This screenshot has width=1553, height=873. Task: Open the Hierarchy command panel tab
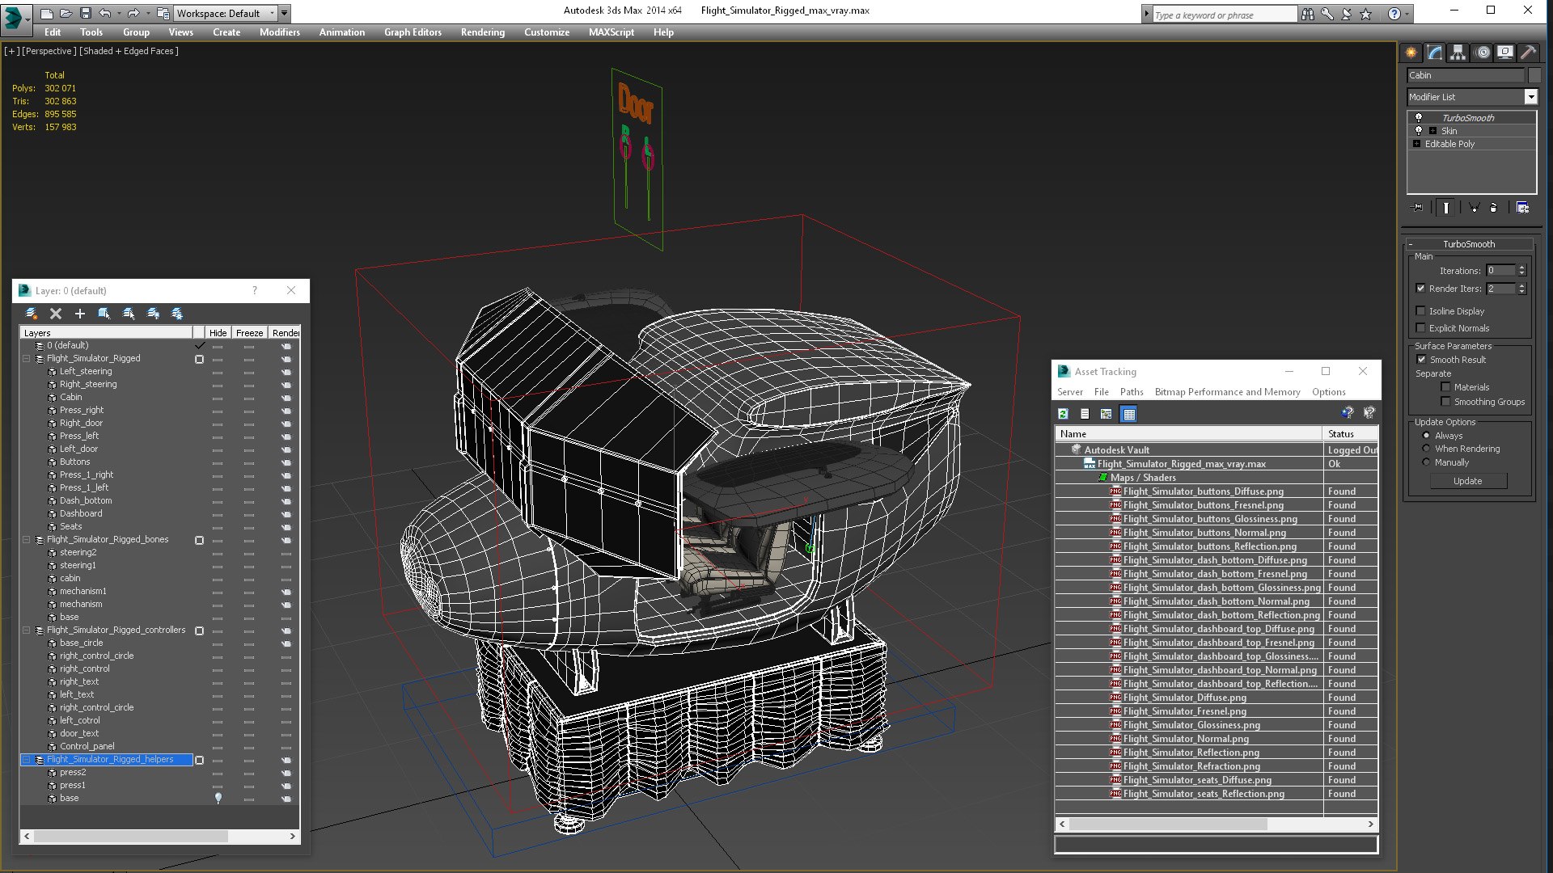coord(1458,53)
